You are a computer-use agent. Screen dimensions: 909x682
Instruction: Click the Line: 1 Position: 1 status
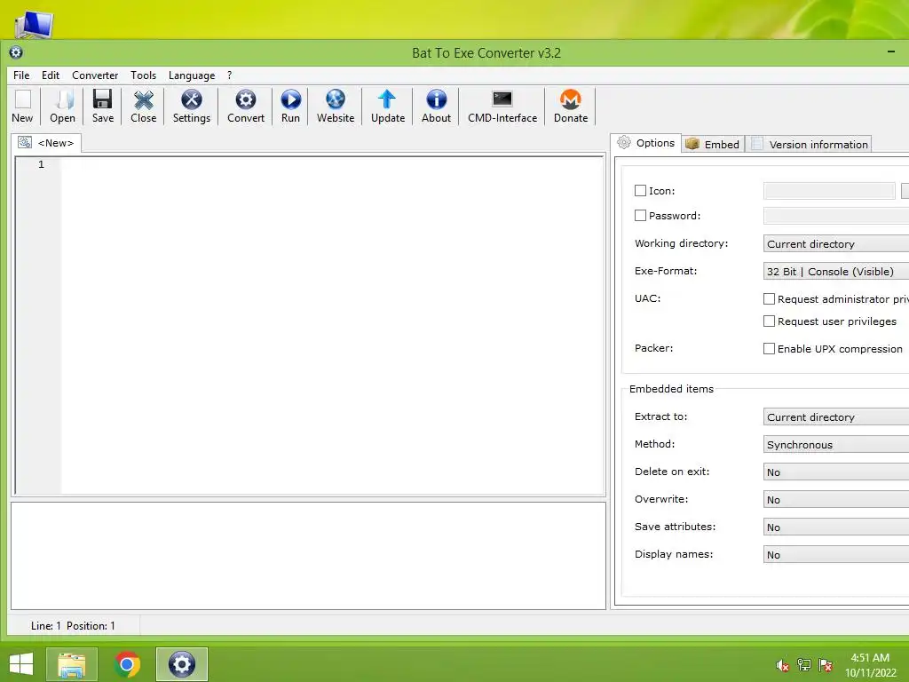tap(73, 626)
